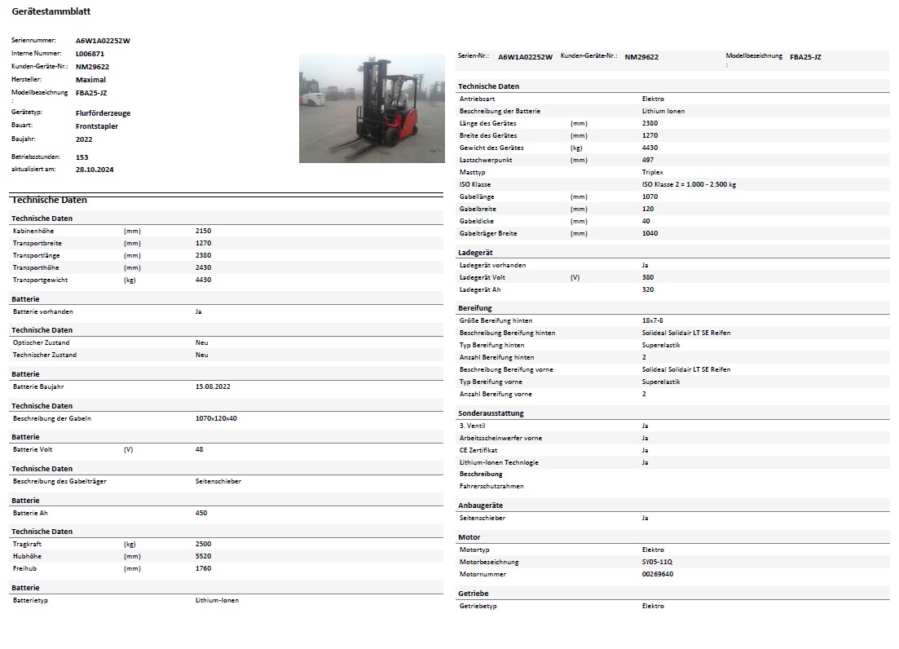Viewport: 899px width, 649px height.
Task: Click the Betriebsstunden value 153
Action: click(82, 157)
